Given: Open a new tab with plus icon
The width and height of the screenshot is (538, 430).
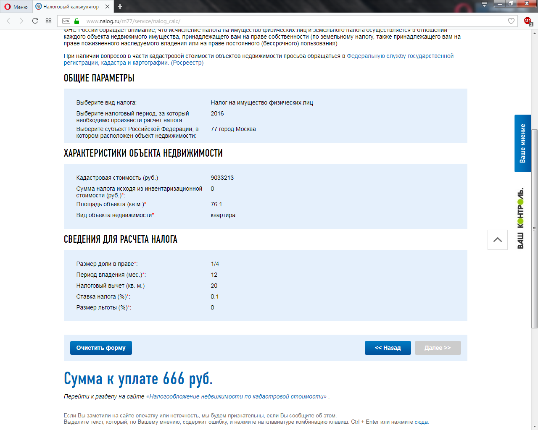Looking at the screenshot, I should [120, 6].
